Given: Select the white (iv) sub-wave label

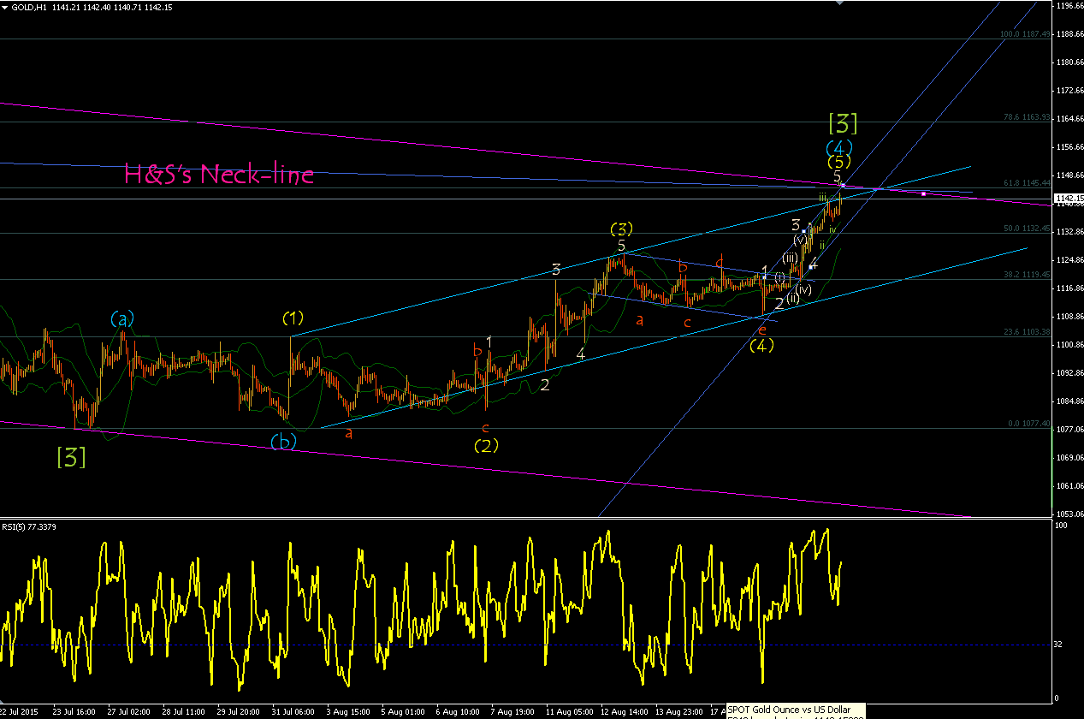Looking at the screenshot, I should [x=803, y=289].
